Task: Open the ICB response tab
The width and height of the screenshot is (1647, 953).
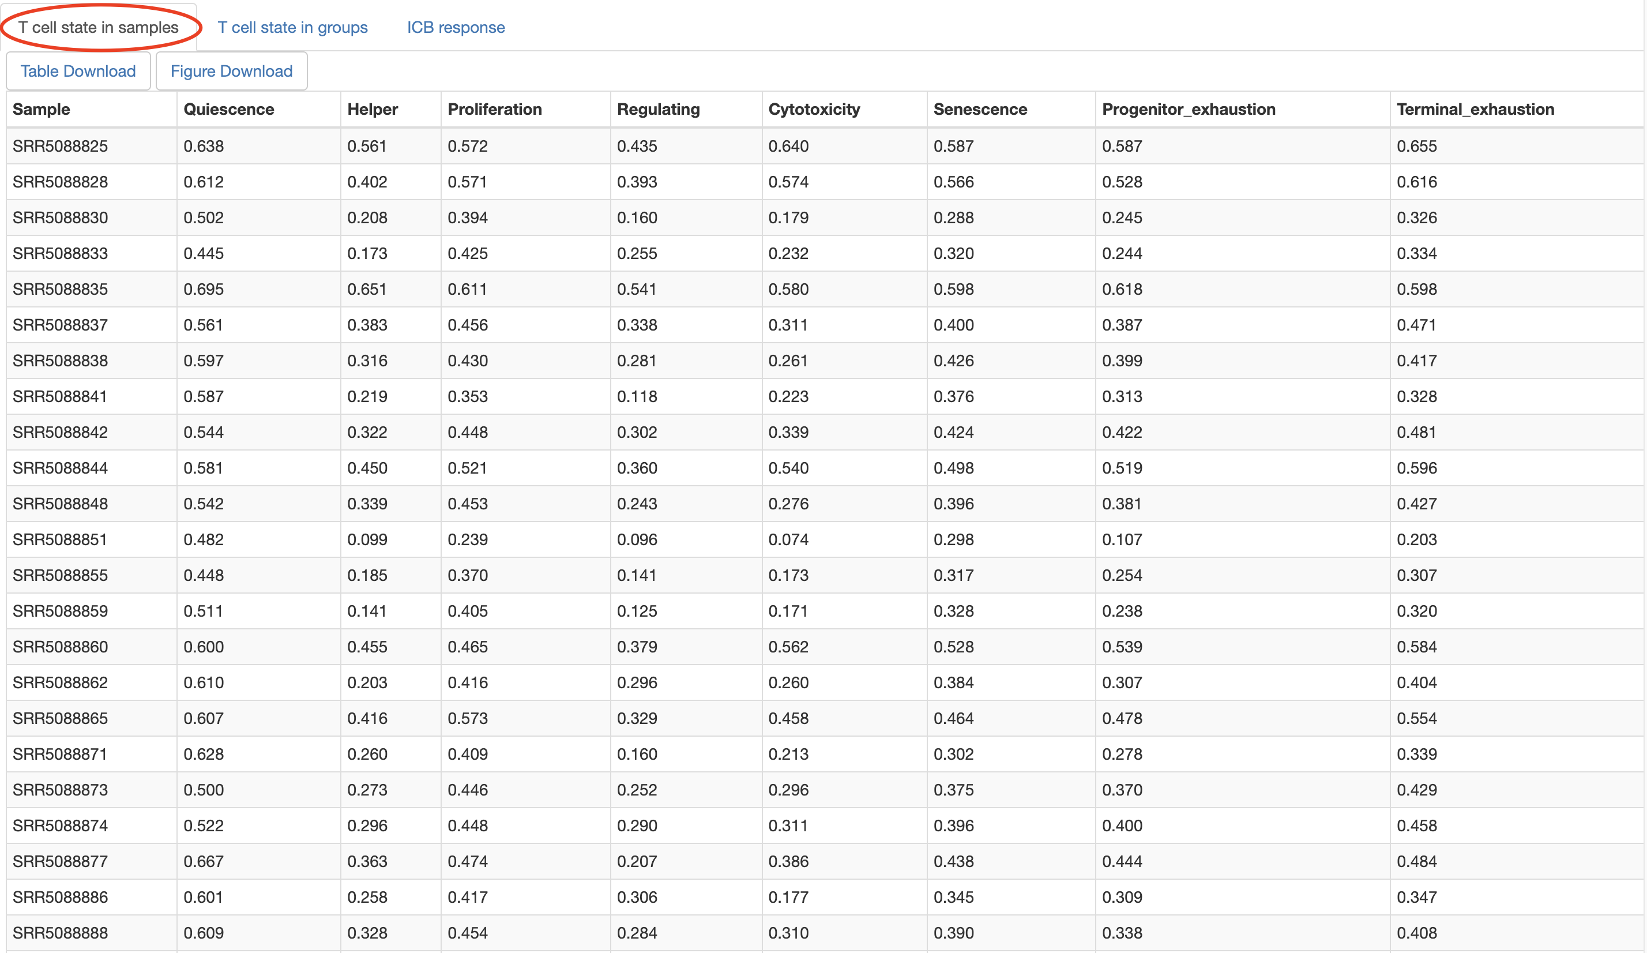Action: click(456, 28)
